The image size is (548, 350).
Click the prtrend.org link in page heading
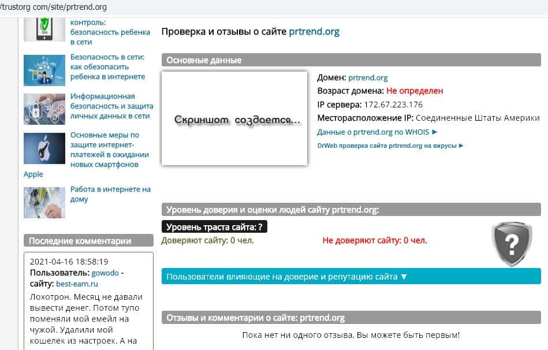(x=314, y=32)
